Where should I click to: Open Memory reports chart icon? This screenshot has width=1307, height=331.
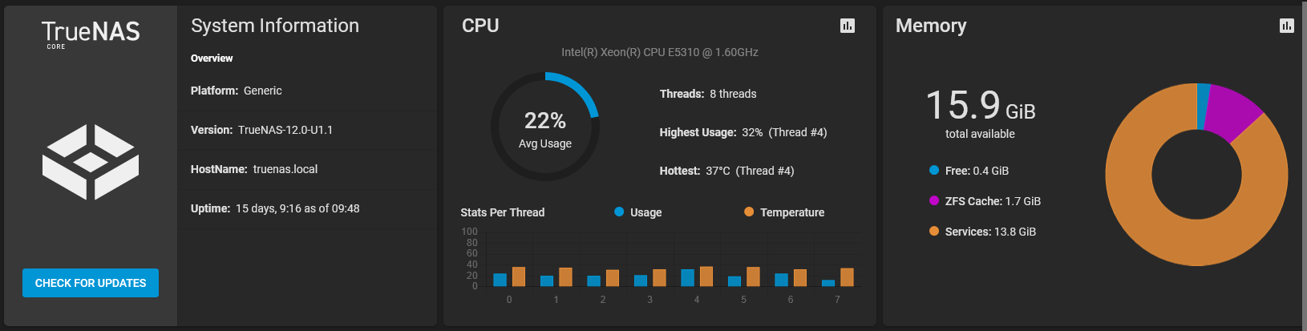[x=1286, y=26]
